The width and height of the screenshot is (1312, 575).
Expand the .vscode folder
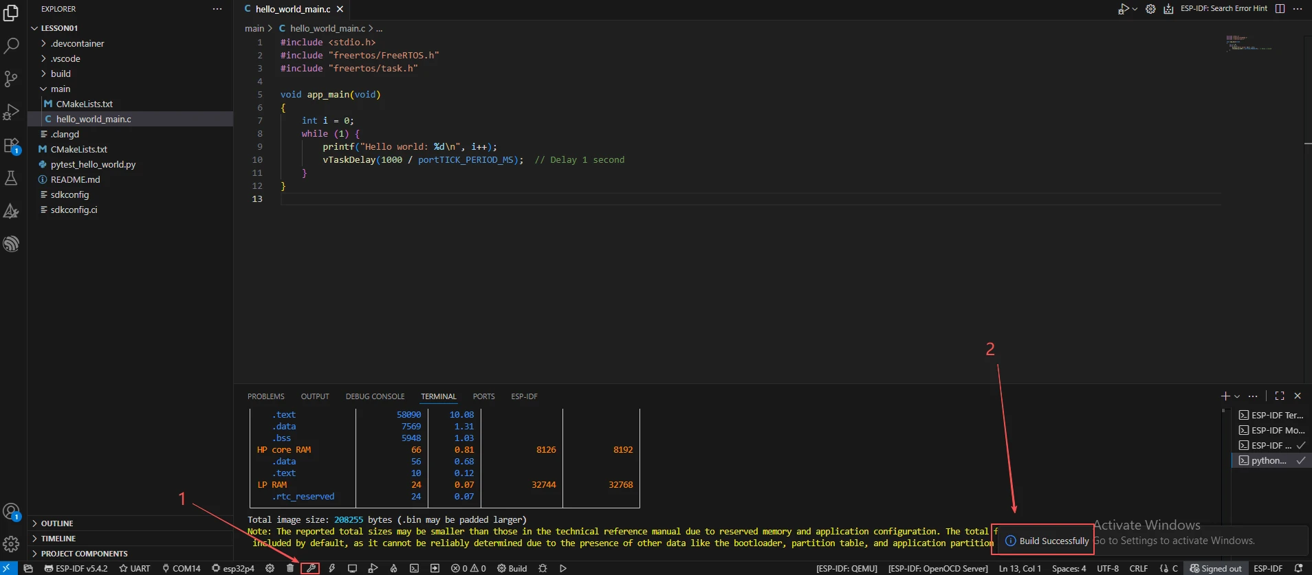pos(131,58)
